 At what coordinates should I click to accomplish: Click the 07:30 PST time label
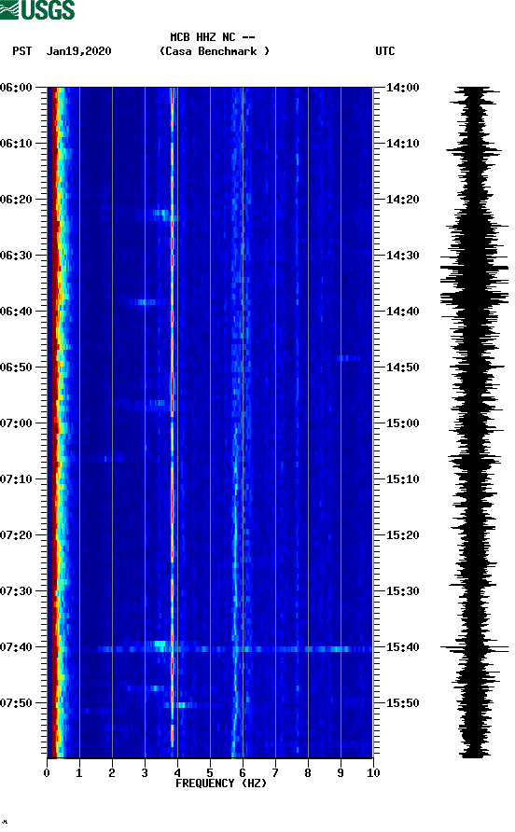click(x=16, y=591)
